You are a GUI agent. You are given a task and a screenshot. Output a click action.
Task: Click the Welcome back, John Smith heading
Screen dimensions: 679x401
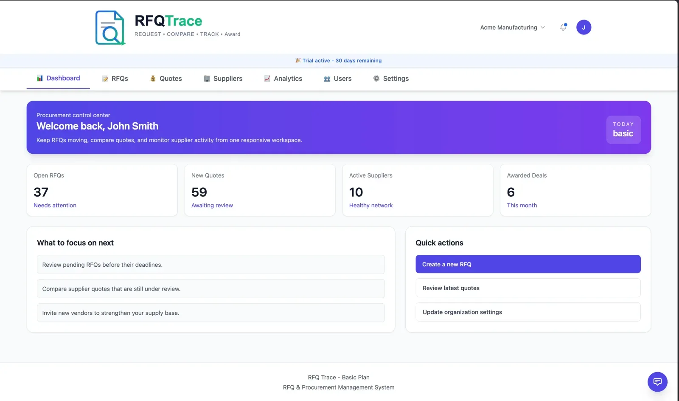coord(98,126)
